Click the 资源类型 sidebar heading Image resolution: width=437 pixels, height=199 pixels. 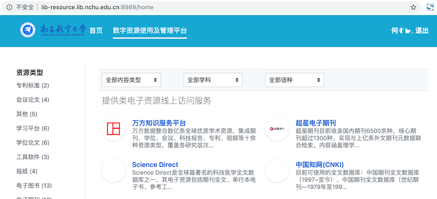pos(30,73)
